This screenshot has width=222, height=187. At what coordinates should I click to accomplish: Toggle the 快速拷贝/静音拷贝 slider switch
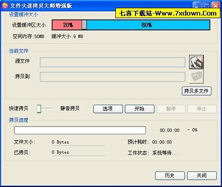click(39, 109)
